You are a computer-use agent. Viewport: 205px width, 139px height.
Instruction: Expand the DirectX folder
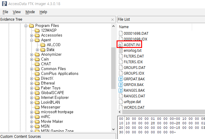click(x=31, y=78)
